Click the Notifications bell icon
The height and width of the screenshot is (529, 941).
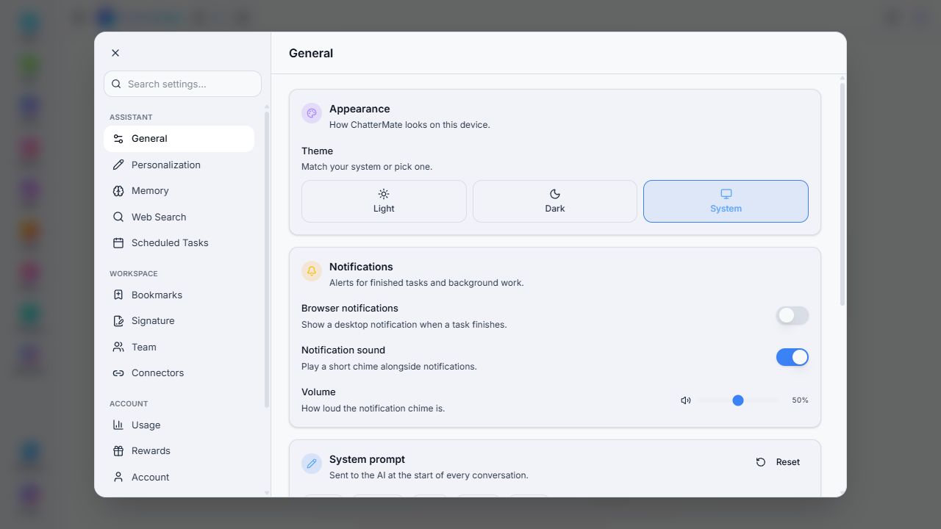click(x=312, y=271)
